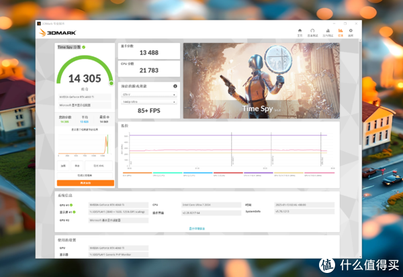The image size is (403, 277).
Task: Open the GTA V game selection dropdown
Action: tap(149, 95)
